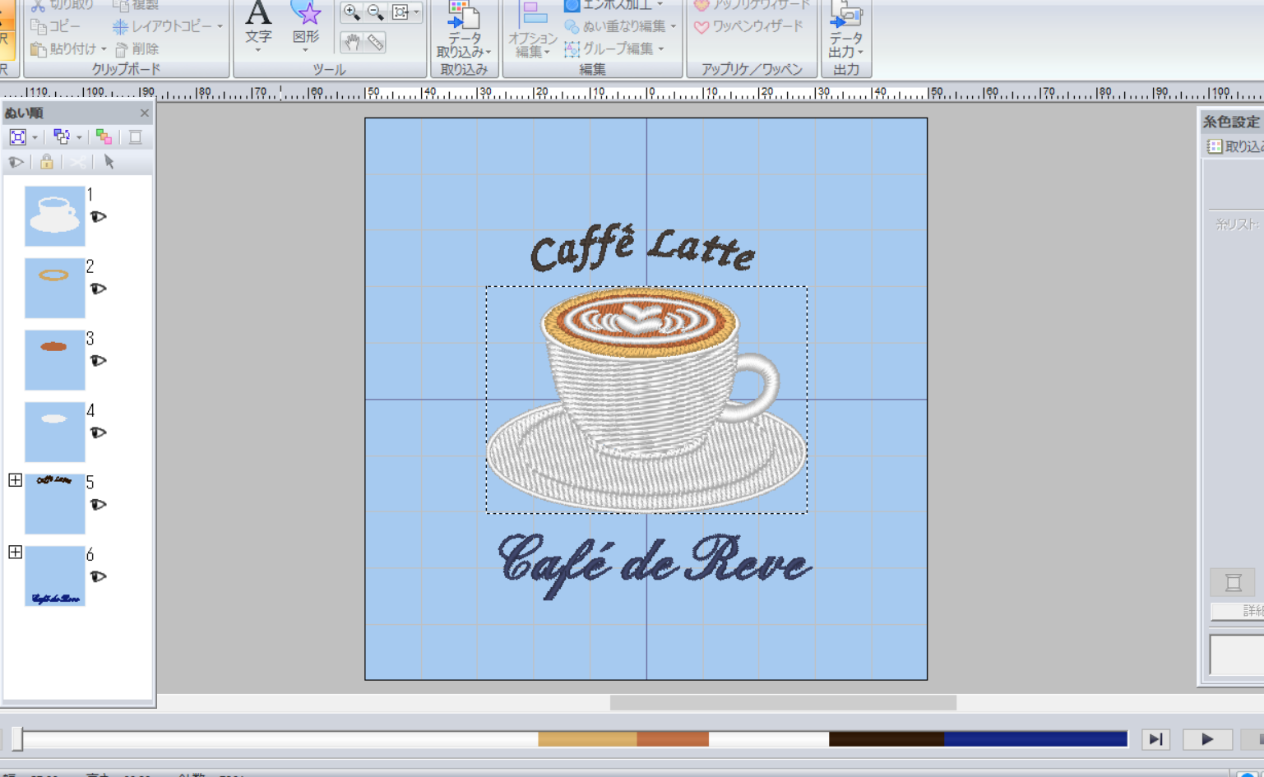Select the hand pan tool

click(352, 42)
